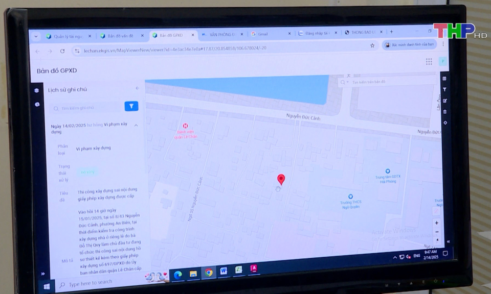This screenshot has height=294, width=491.
Task: Collapse the Ngày 14/02/2025 note entry
Action: pyautogui.click(x=136, y=125)
